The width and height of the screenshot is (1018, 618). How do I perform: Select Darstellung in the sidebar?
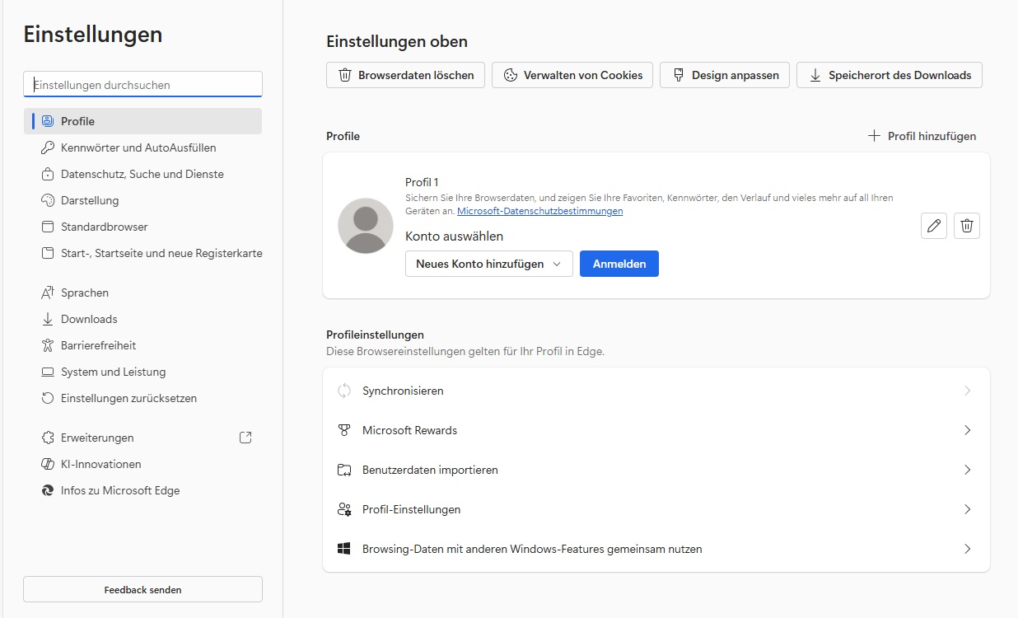tap(90, 200)
